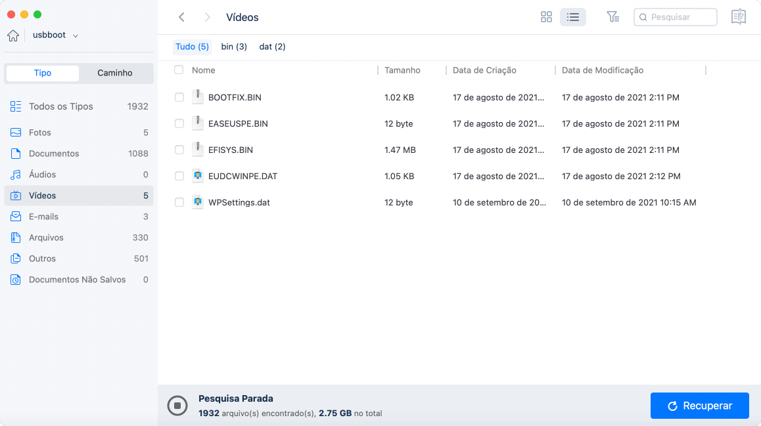Select the Documentos category label
This screenshot has width=761, height=426.
pos(54,154)
